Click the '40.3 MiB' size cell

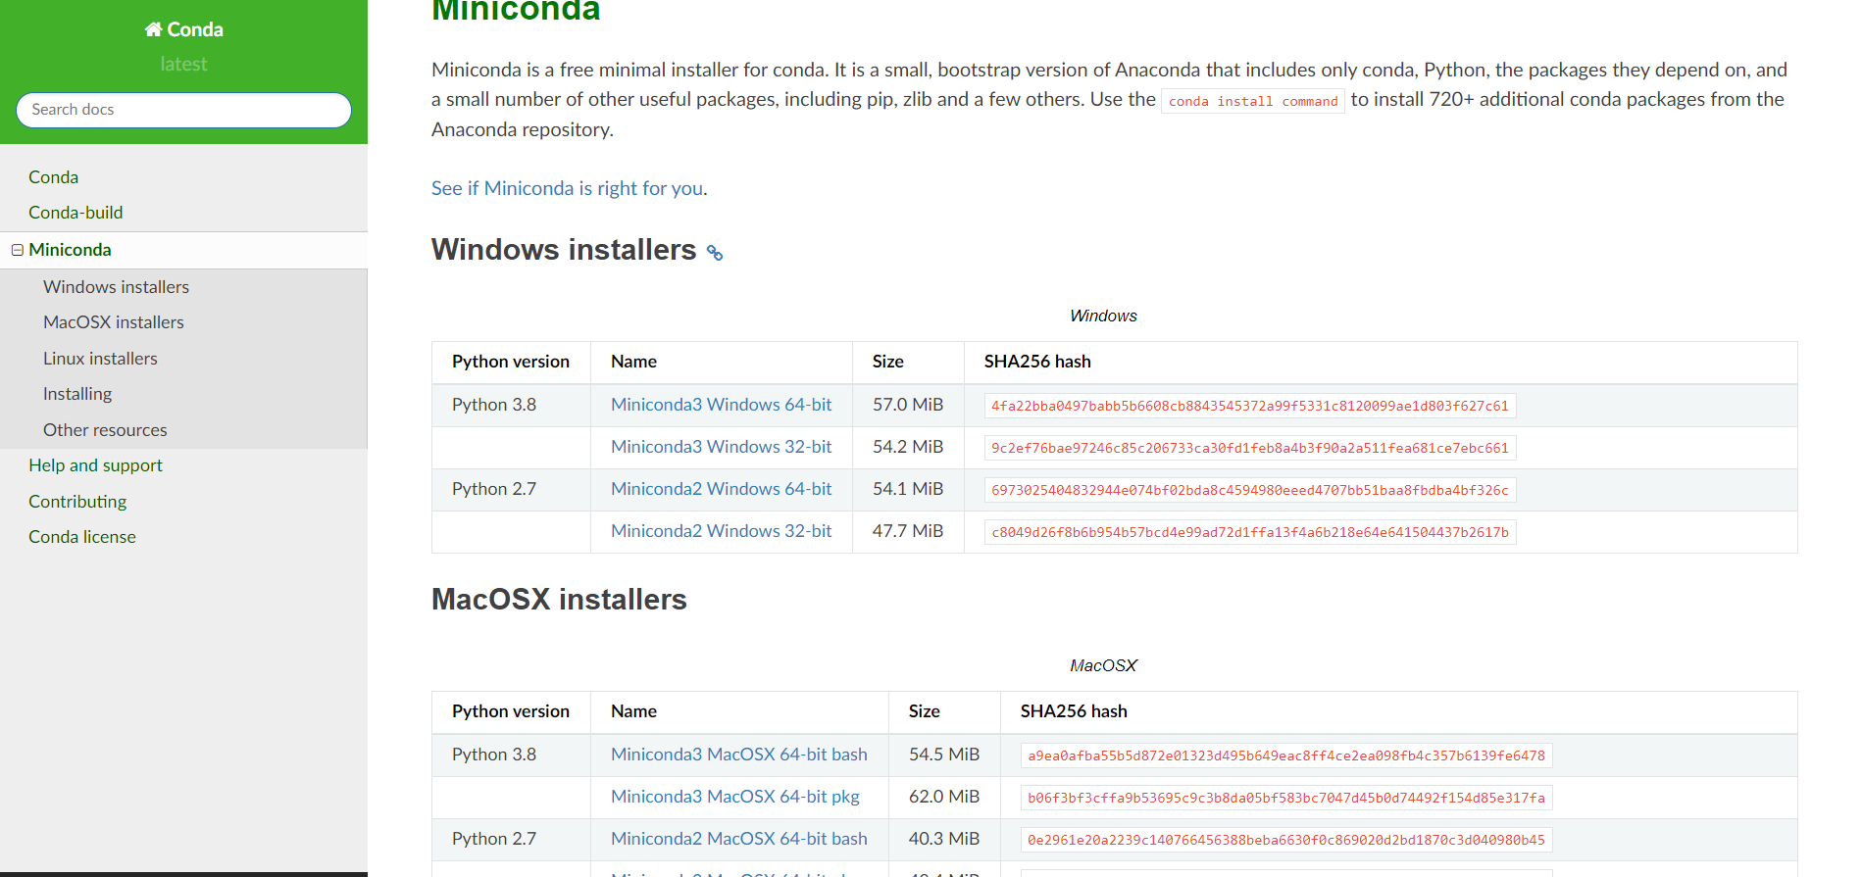click(x=944, y=839)
